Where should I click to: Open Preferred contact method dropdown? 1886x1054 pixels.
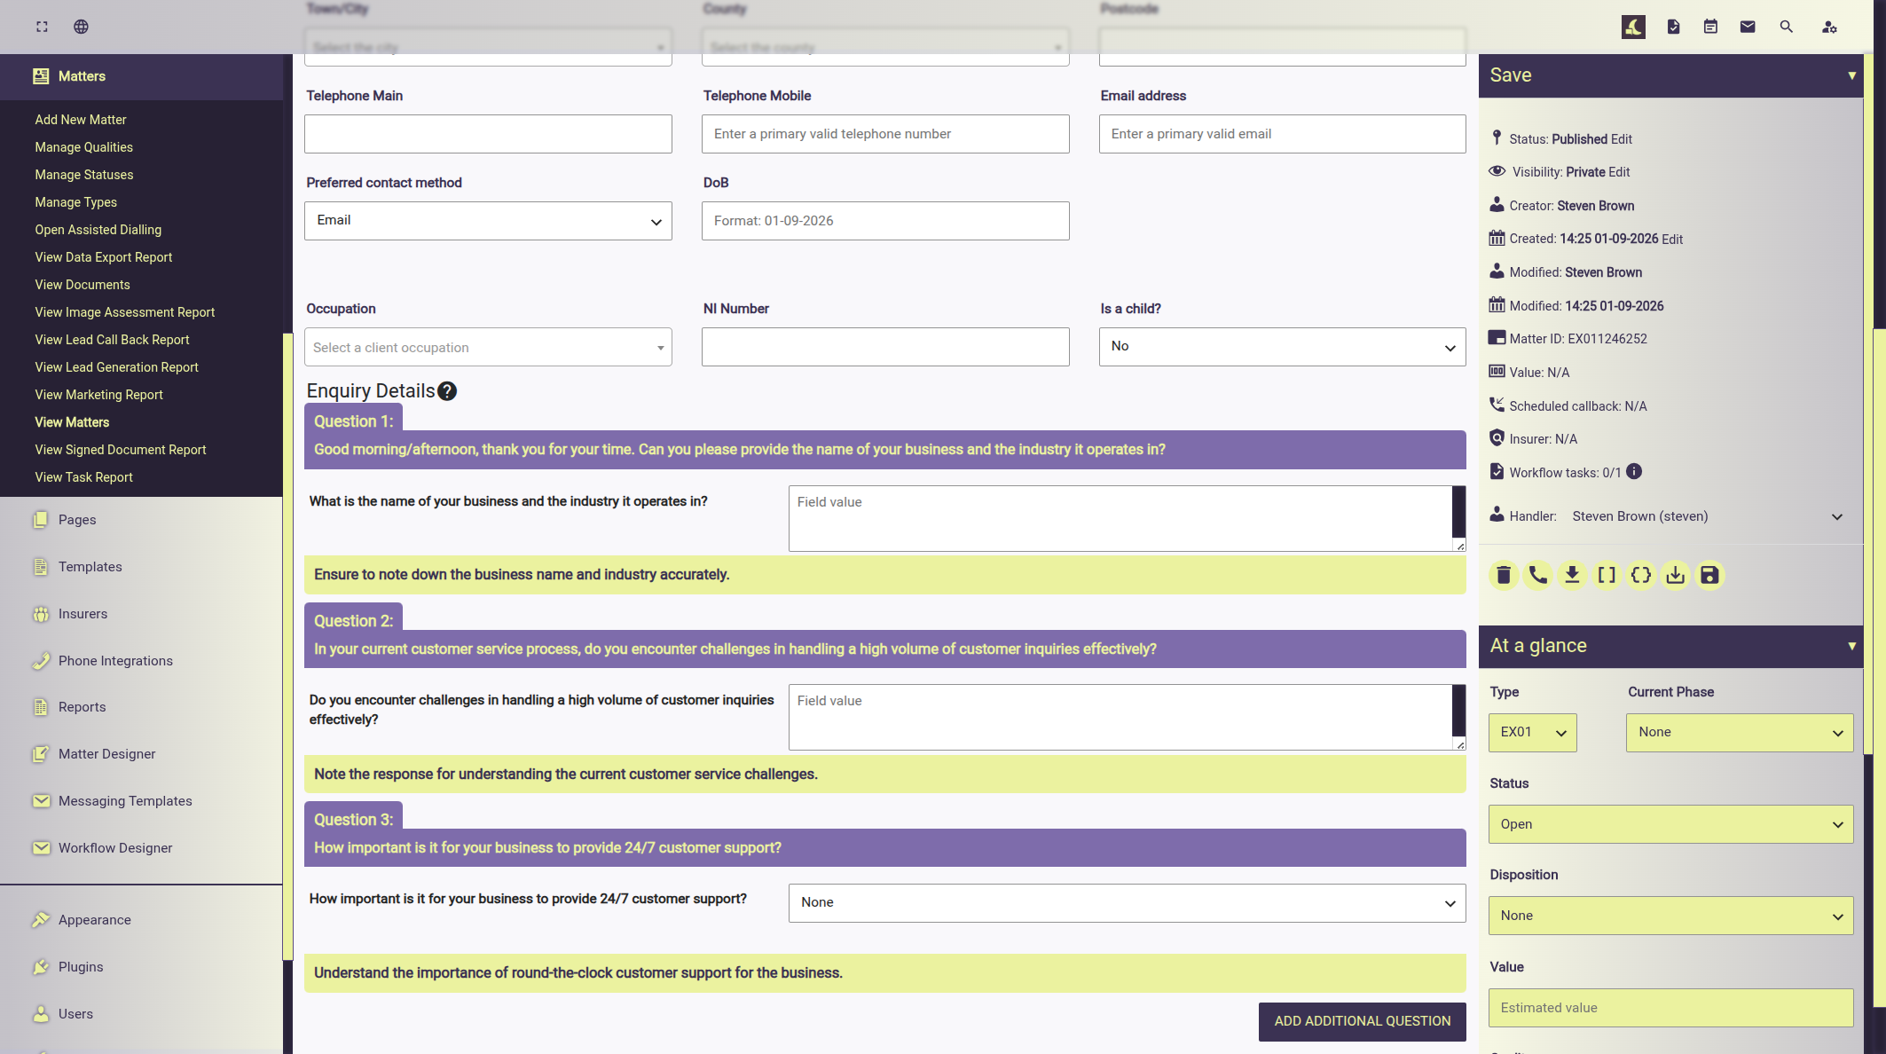488,221
